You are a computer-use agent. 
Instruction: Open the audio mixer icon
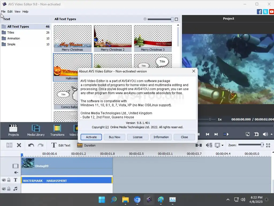click(x=209, y=145)
